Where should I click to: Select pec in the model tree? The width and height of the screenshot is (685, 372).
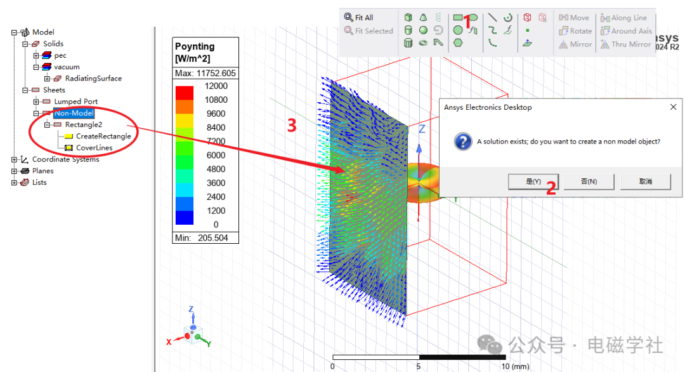point(60,55)
